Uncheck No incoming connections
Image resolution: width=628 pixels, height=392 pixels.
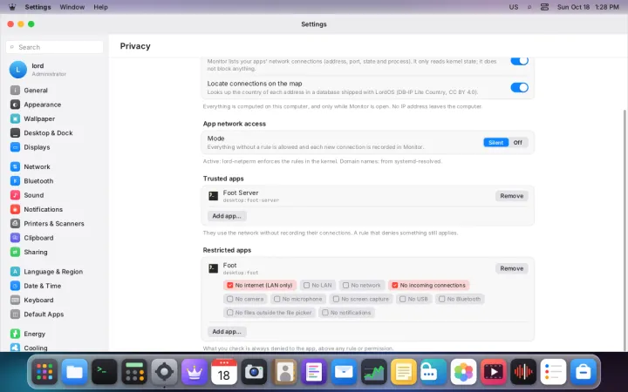click(428, 285)
